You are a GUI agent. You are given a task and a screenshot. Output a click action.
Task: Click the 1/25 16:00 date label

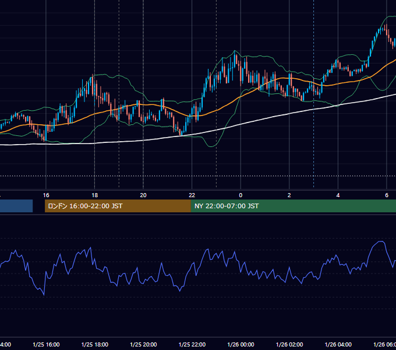pyautogui.click(x=46, y=345)
